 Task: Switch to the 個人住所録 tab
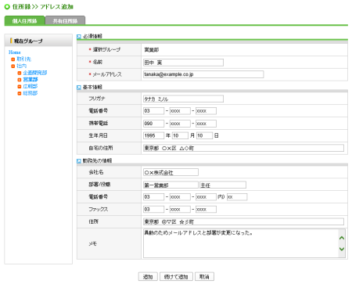pyautogui.click(x=24, y=20)
